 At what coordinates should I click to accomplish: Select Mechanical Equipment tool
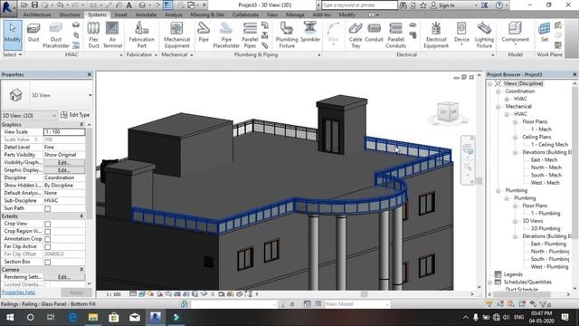point(176,35)
